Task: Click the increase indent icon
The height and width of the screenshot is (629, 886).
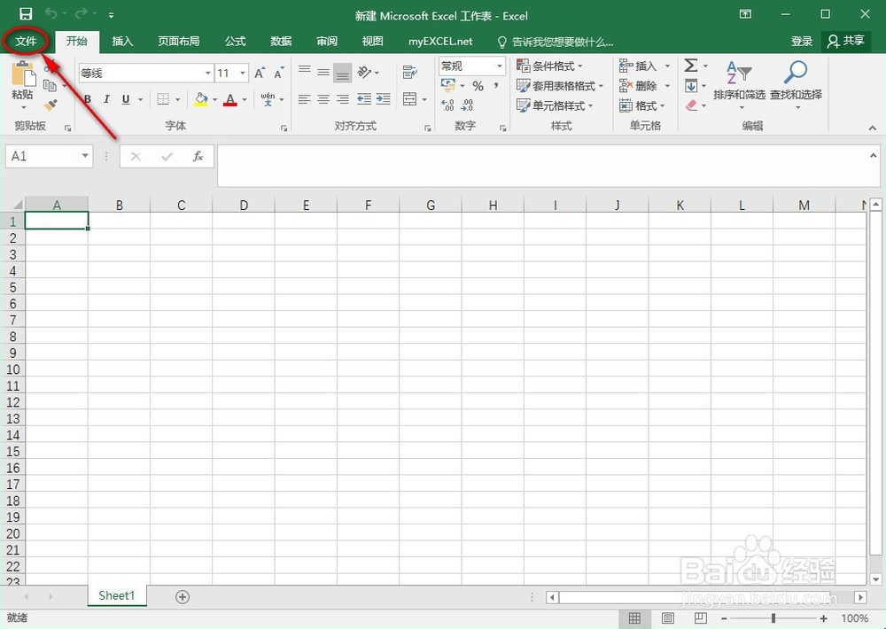Action: coord(383,99)
